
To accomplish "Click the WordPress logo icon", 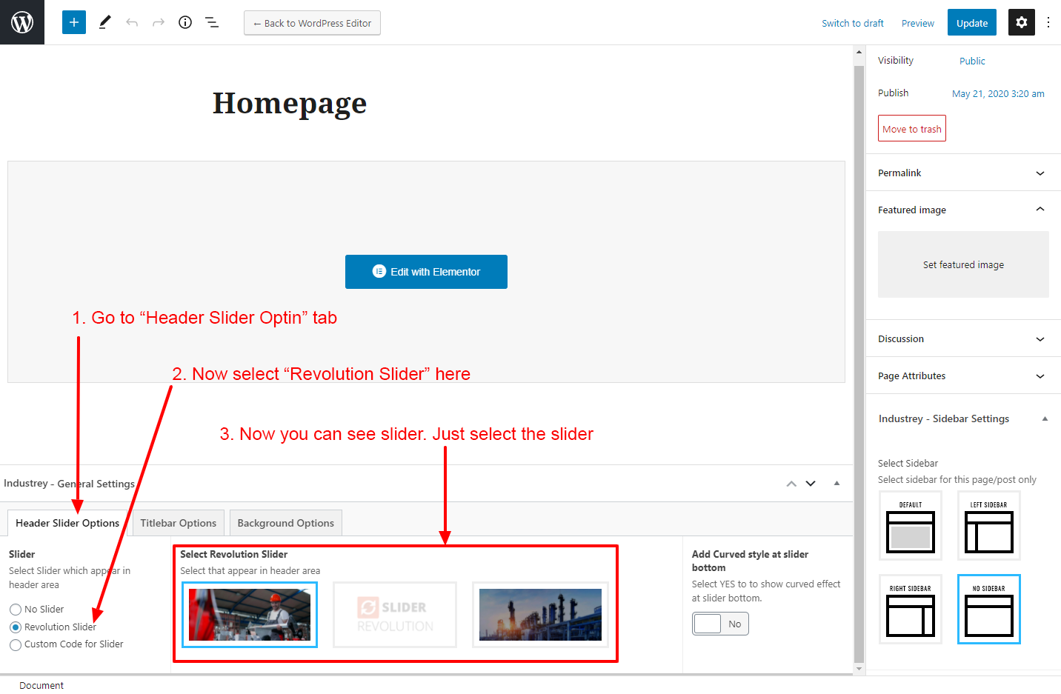I will [x=22, y=22].
